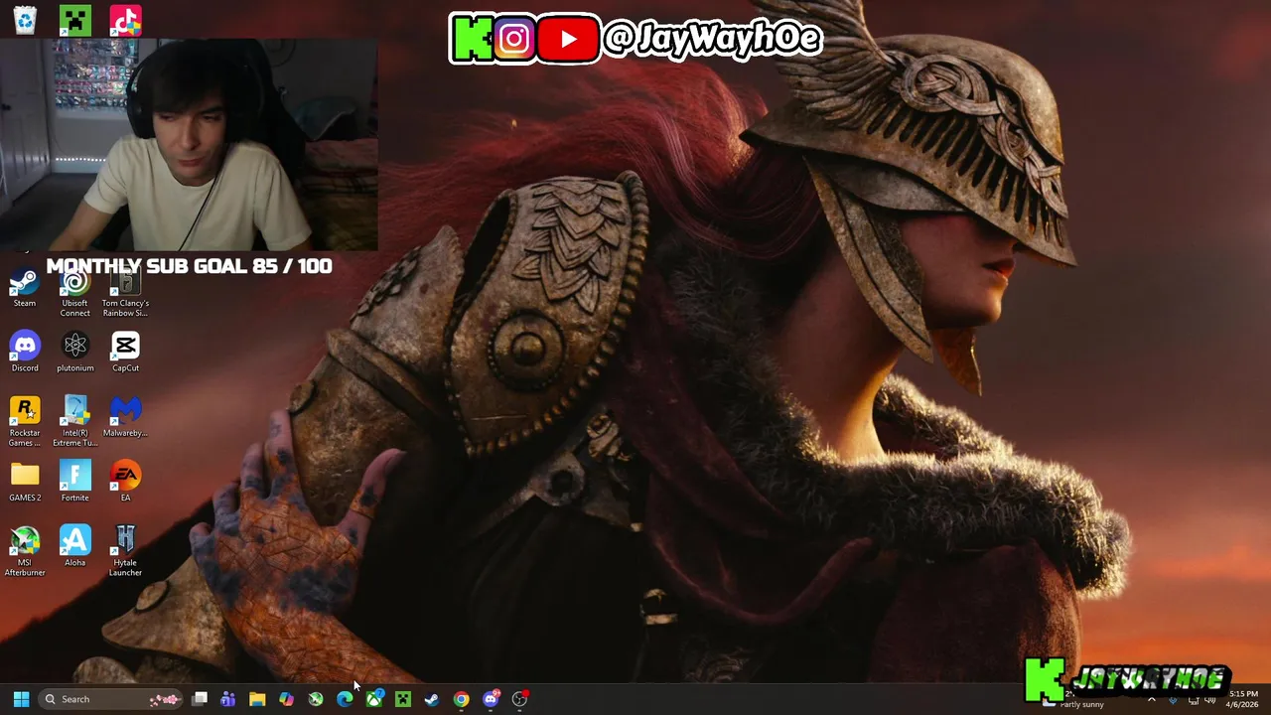1271x715 pixels.
Task: Click the volume icon in the tray
Action: [x=1209, y=700]
